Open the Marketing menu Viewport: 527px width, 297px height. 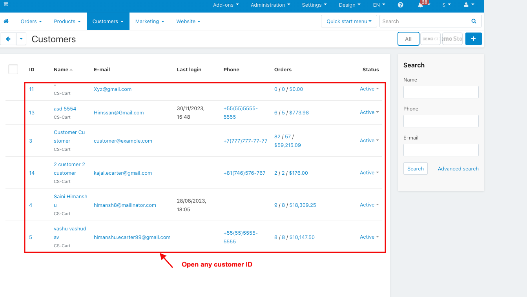point(150,22)
